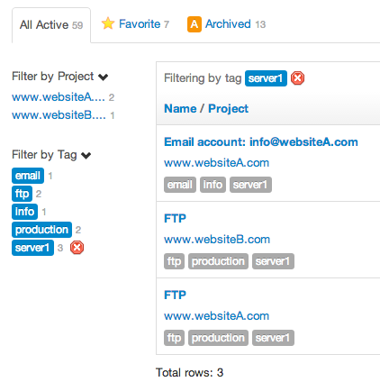Filter by the ftp tag in sidebar
This screenshot has height=391, width=380.
[x=23, y=194]
